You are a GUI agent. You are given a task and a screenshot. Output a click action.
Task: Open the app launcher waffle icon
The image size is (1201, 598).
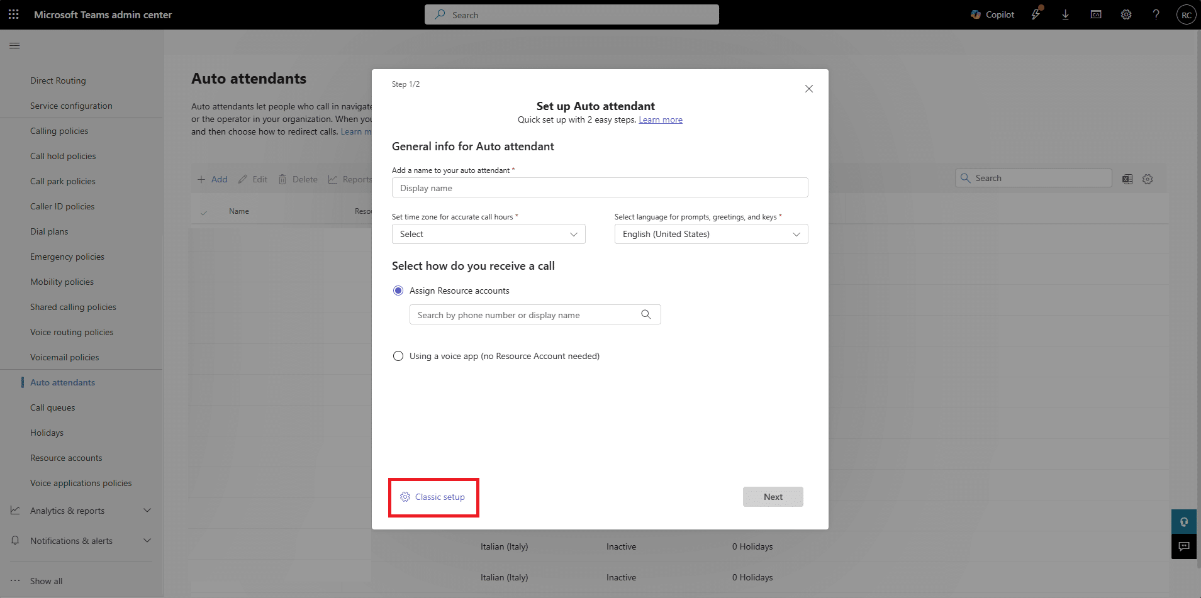(x=14, y=14)
